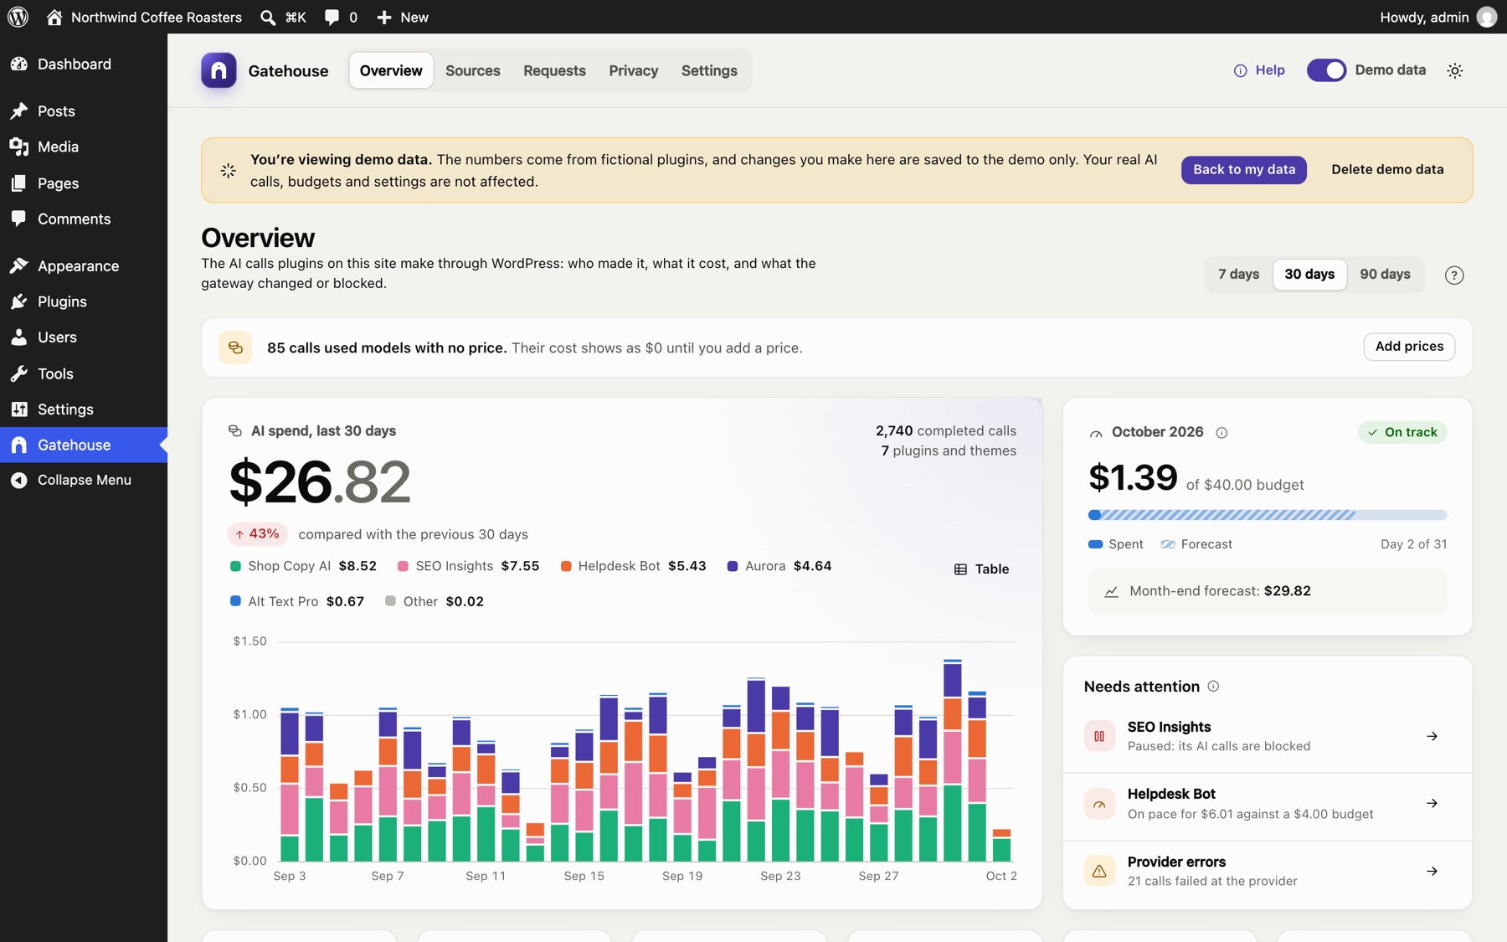Click the sparkle icon in demo banner
The image size is (1507, 942).
(x=228, y=170)
